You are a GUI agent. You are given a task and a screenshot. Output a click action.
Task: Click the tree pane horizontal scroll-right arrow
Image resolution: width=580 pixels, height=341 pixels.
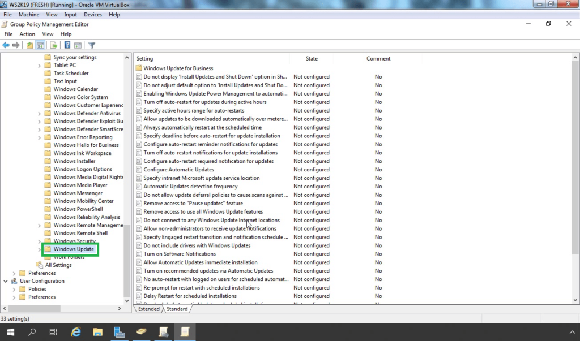point(120,308)
